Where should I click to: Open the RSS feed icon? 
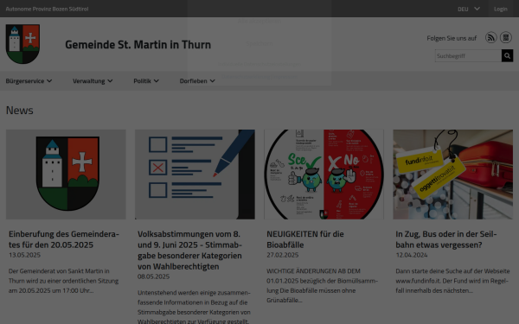(490, 38)
